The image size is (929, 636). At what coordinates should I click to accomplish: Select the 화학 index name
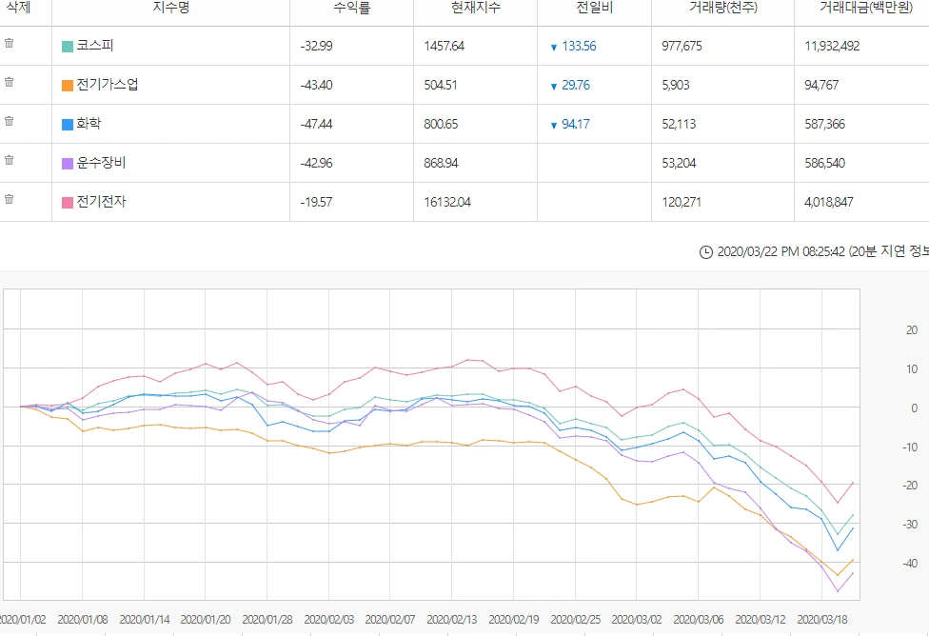(89, 123)
